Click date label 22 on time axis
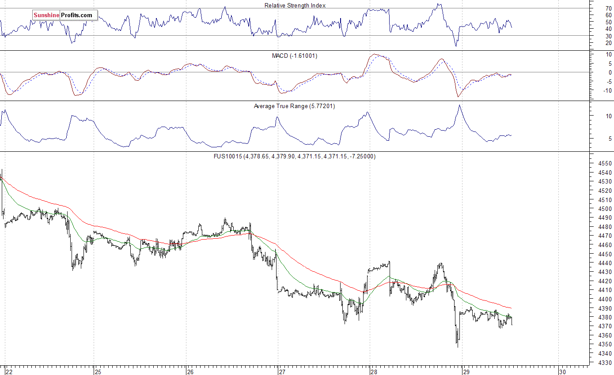Screen dimensions: 614x375 click(x=8, y=371)
